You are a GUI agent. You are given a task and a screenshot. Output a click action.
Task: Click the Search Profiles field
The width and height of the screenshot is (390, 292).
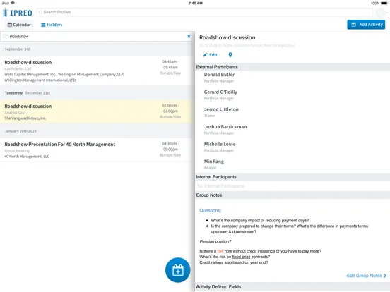click(205, 12)
